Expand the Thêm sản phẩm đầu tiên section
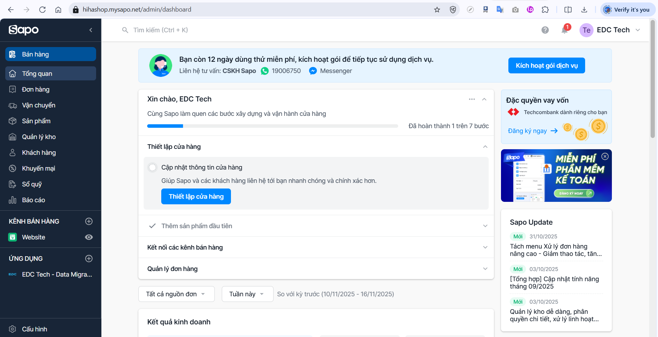658x337 pixels. [x=485, y=226]
